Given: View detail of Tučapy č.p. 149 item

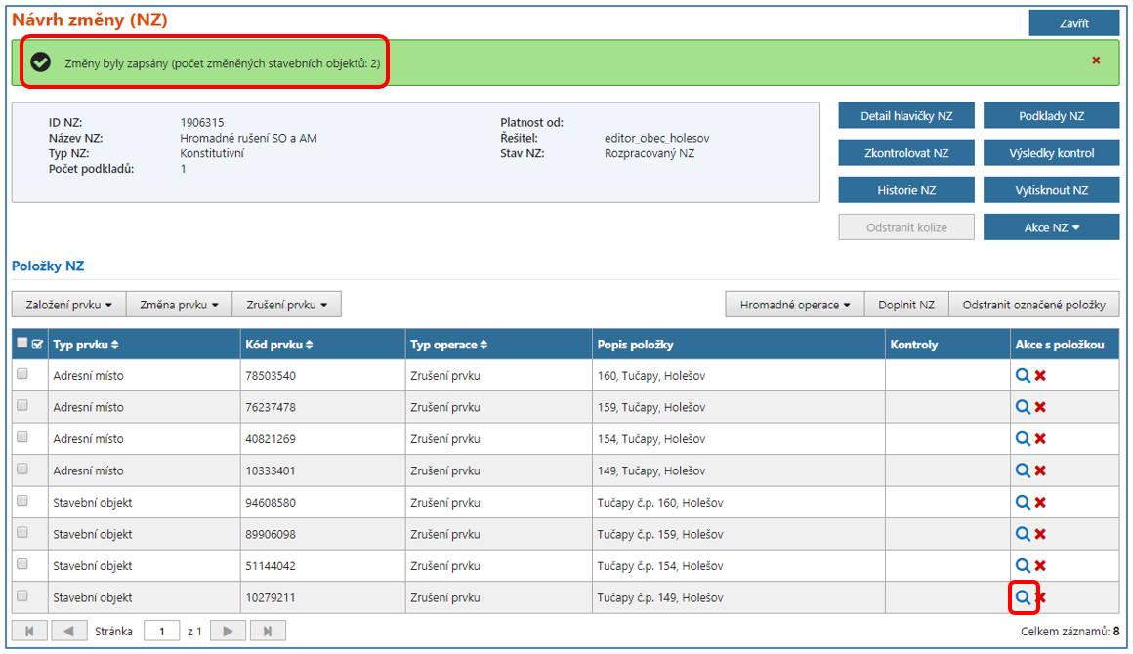Looking at the screenshot, I should click(1022, 597).
